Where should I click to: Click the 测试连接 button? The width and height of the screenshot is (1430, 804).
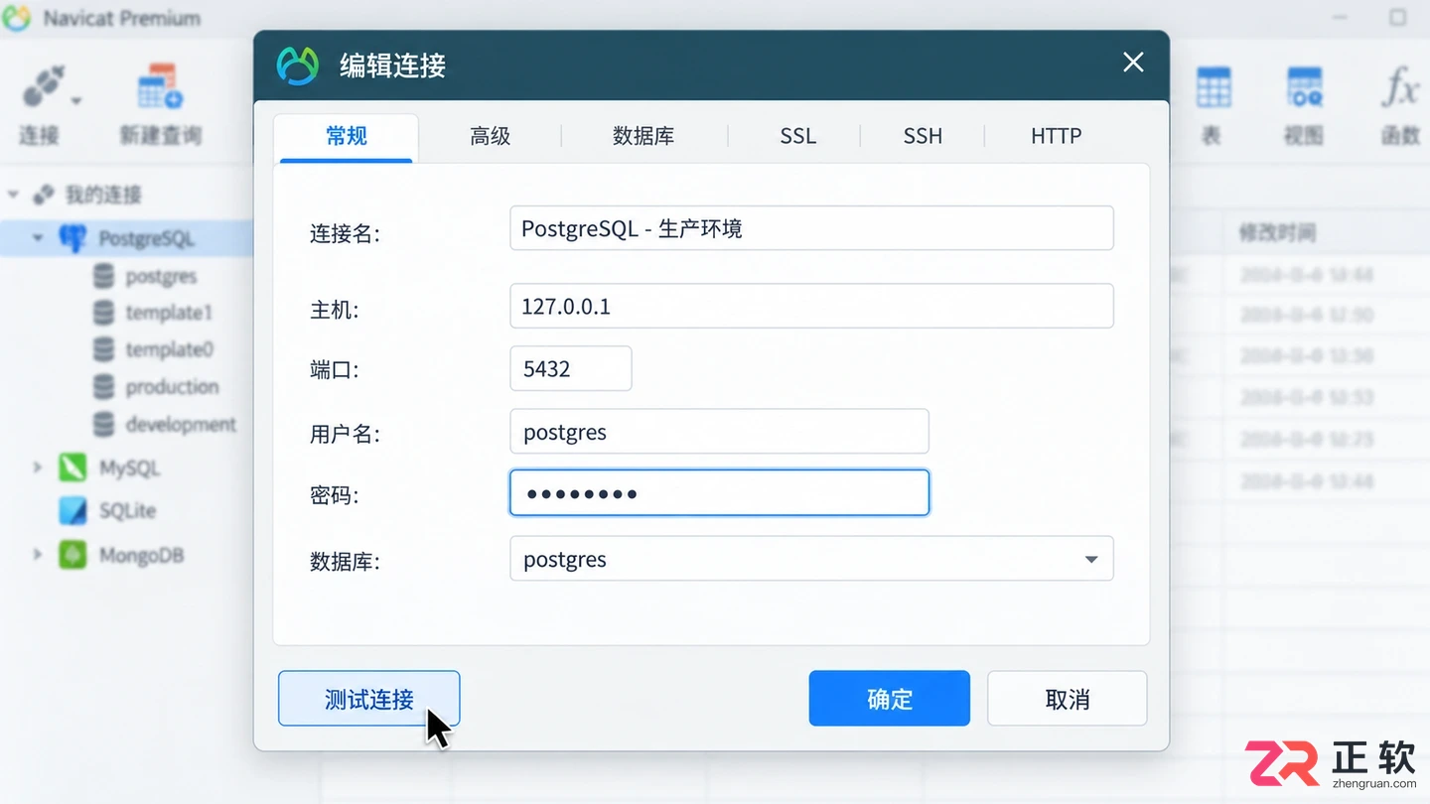368,699
